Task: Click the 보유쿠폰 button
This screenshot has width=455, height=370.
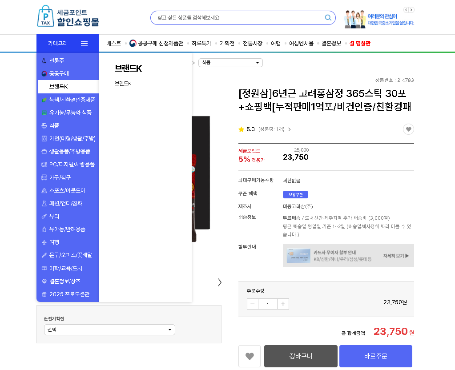Action: pyautogui.click(x=295, y=194)
